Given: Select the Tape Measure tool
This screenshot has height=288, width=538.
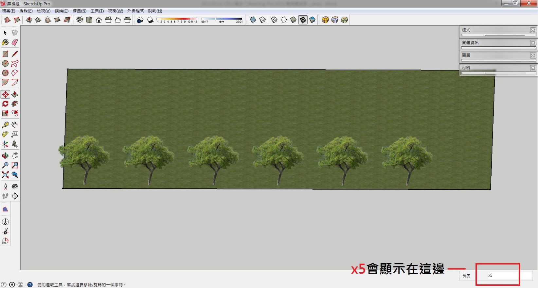Looking at the screenshot, I should pos(5,125).
